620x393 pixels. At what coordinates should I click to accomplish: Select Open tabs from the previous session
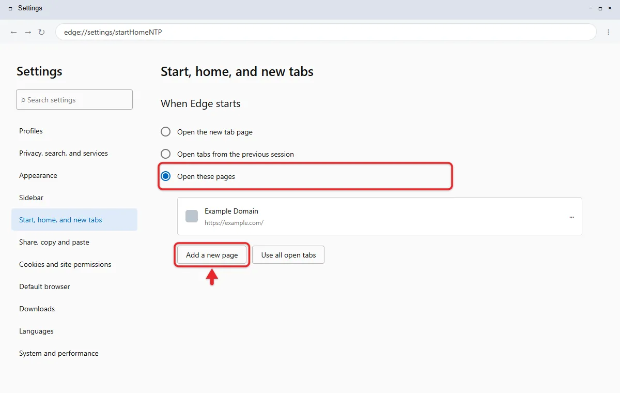click(x=165, y=154)
